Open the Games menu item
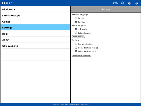Image resolution: width=141 pixels, height=106 pixels. [35, 21]
